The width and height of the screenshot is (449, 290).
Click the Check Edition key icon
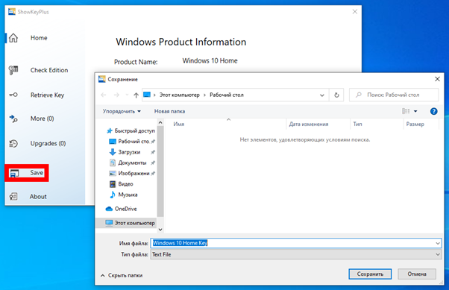tap(13, 70)
